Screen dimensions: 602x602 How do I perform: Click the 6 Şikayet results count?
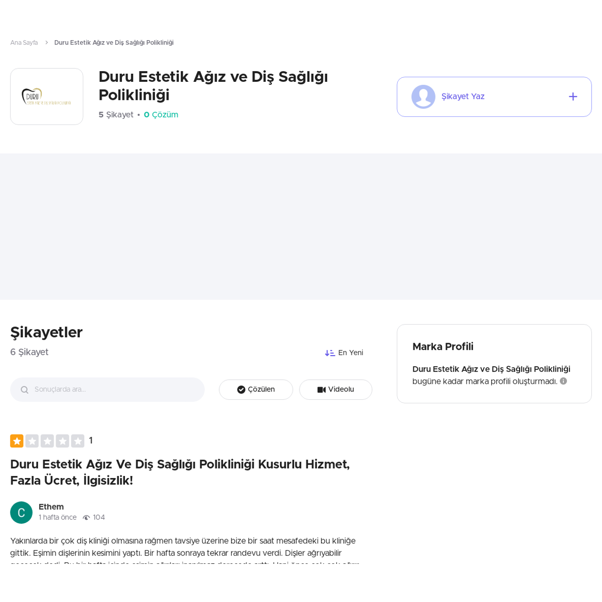coord(30,352)
